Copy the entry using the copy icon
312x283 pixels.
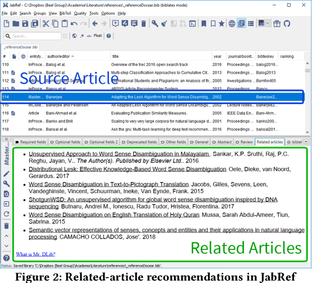coord(55,24)
